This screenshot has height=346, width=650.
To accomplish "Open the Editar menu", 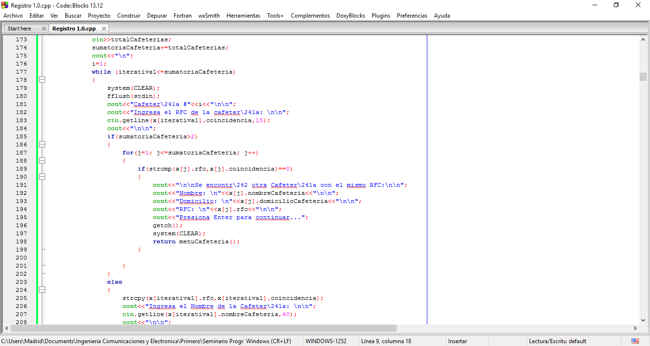I will pyautogui.click(x=37, y=16).
